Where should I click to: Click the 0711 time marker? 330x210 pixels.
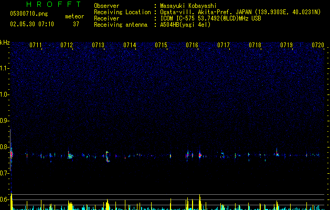coord(35,45)
